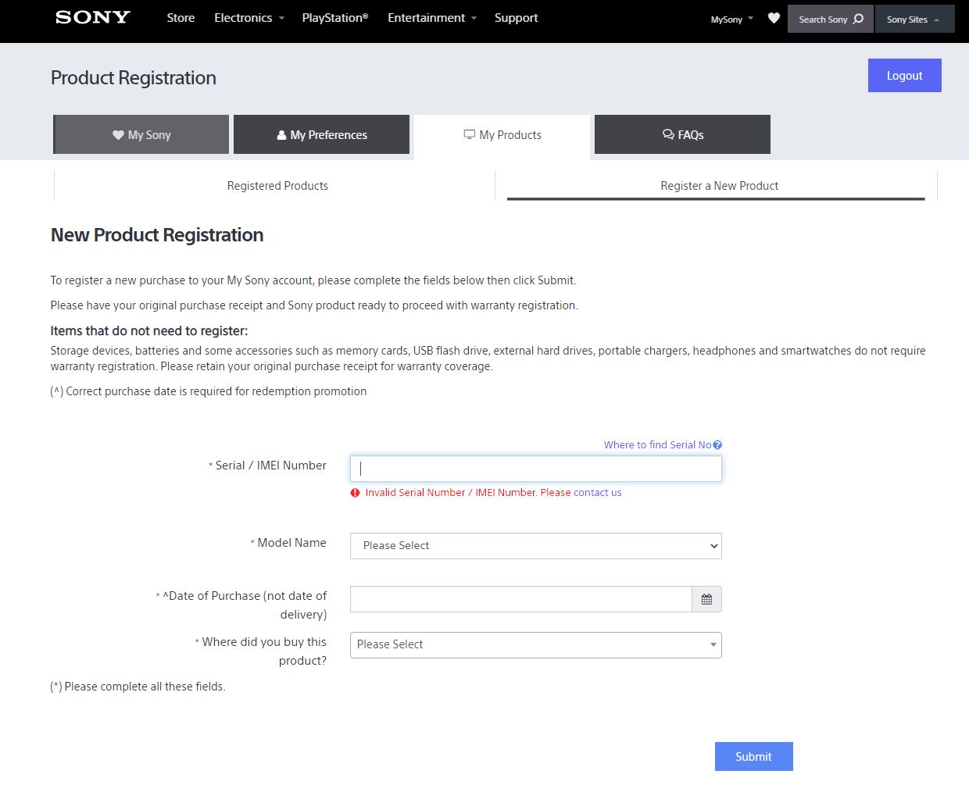Click the New Product Registration heading
Screen dimensions: 969x792
[157, 235]
